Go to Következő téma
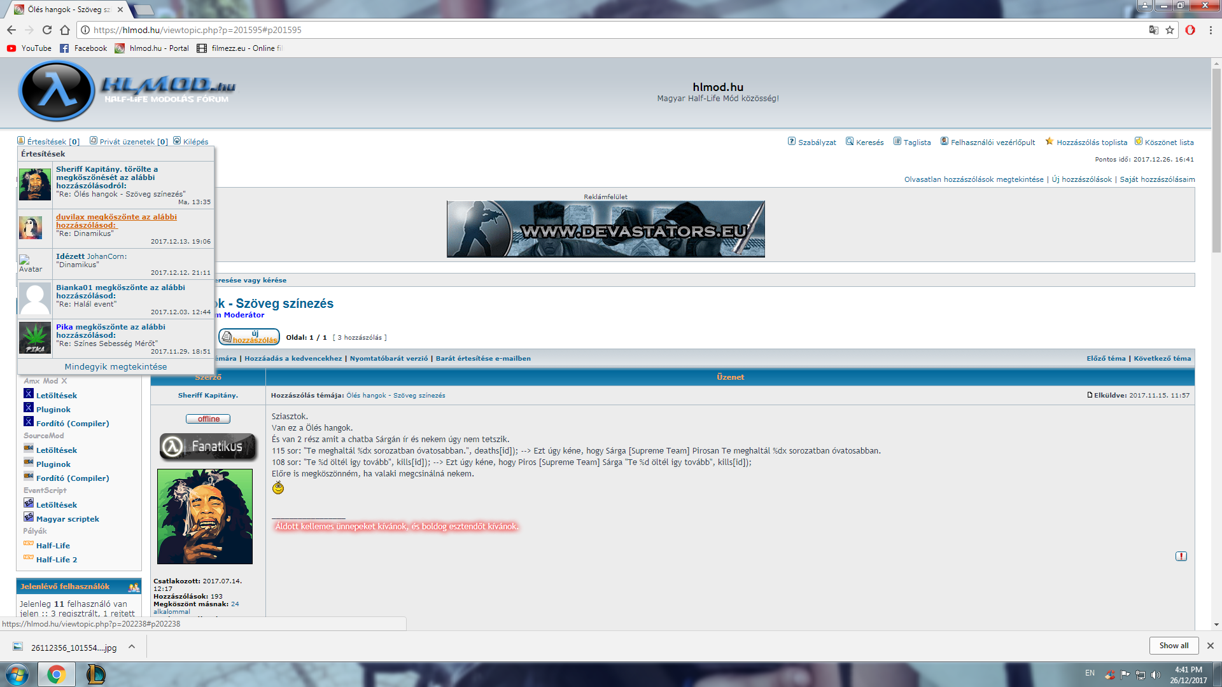The image size is (1222, 687). point(1162,358)
